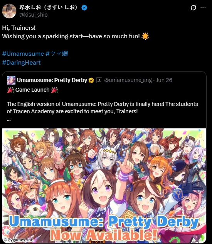Click the "Now Available!" banner text
212x244 pixels.
coord(104,234)
